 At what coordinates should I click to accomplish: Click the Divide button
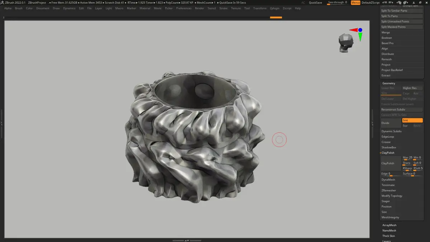point(391,123)
